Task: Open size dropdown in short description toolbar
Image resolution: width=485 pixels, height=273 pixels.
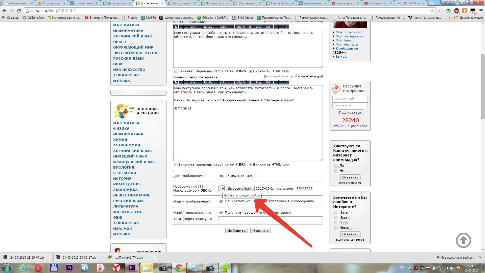Action: 196,27
